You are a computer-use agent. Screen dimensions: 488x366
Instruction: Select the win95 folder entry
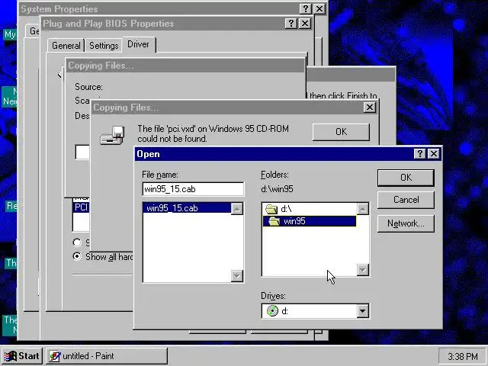click(310, 221)
